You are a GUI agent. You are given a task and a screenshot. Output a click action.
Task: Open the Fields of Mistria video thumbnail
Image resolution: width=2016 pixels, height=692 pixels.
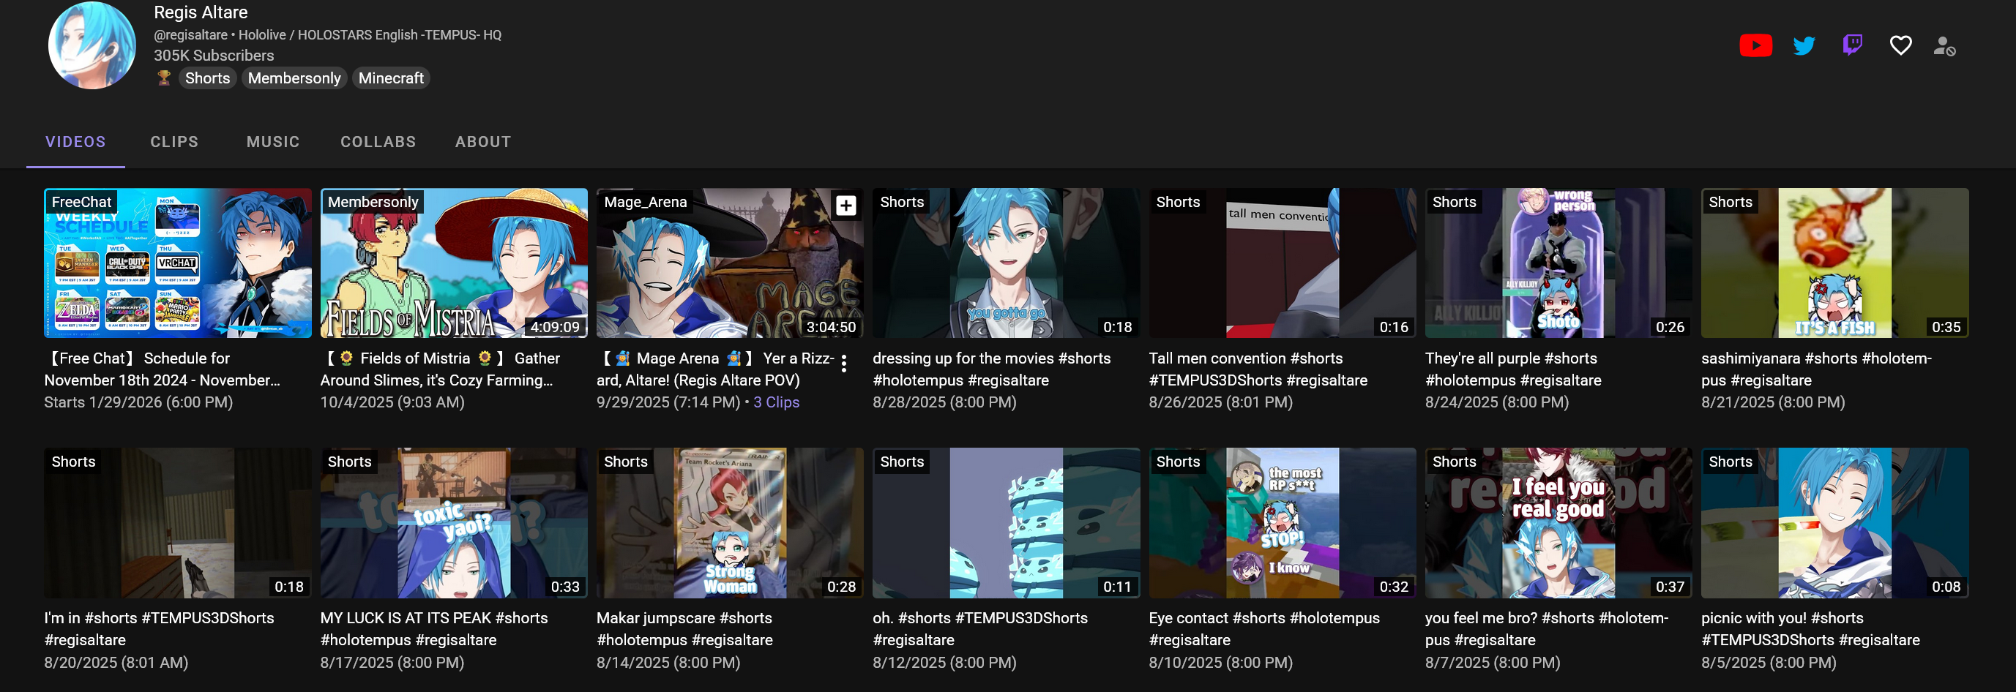tap(454, 263)
